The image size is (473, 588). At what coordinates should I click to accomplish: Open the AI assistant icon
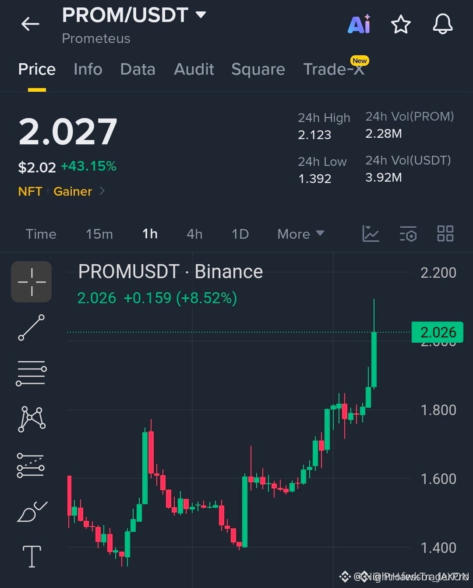pyautogui.click(x=359, y=24)
